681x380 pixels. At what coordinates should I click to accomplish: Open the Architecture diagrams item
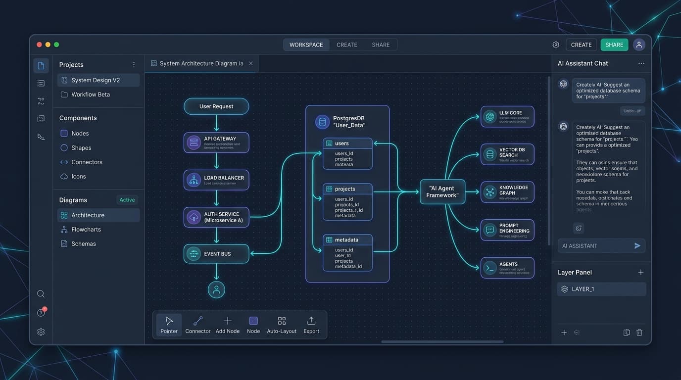[x=98, y=215]
